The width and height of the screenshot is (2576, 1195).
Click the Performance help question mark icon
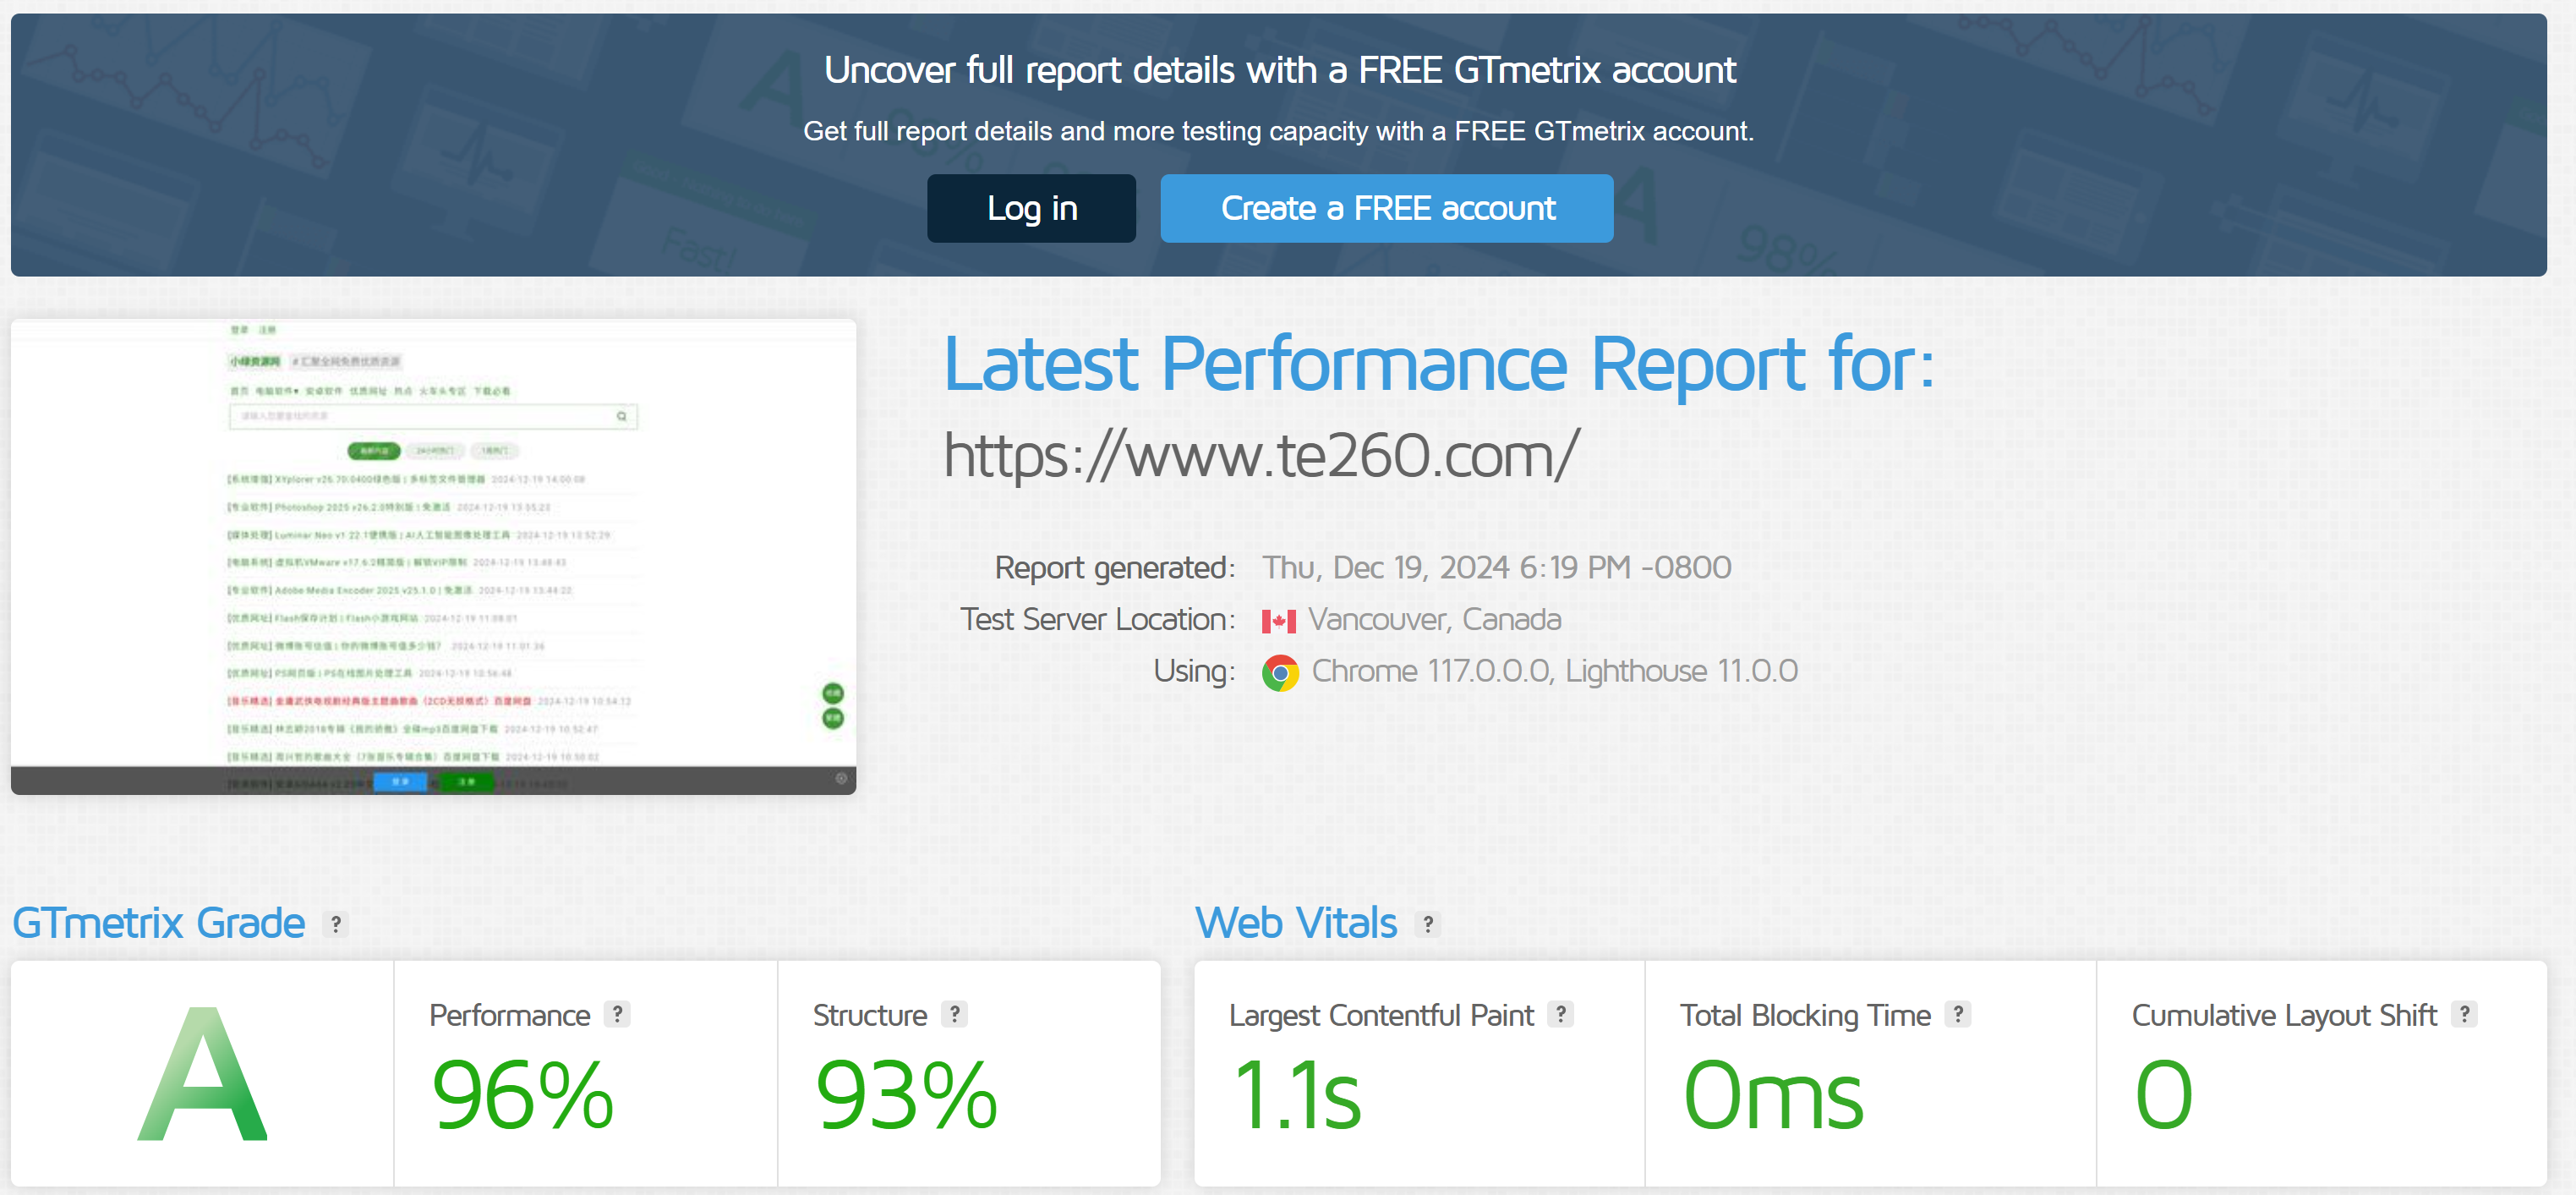pyautogui.click(x=618, y=1014)
